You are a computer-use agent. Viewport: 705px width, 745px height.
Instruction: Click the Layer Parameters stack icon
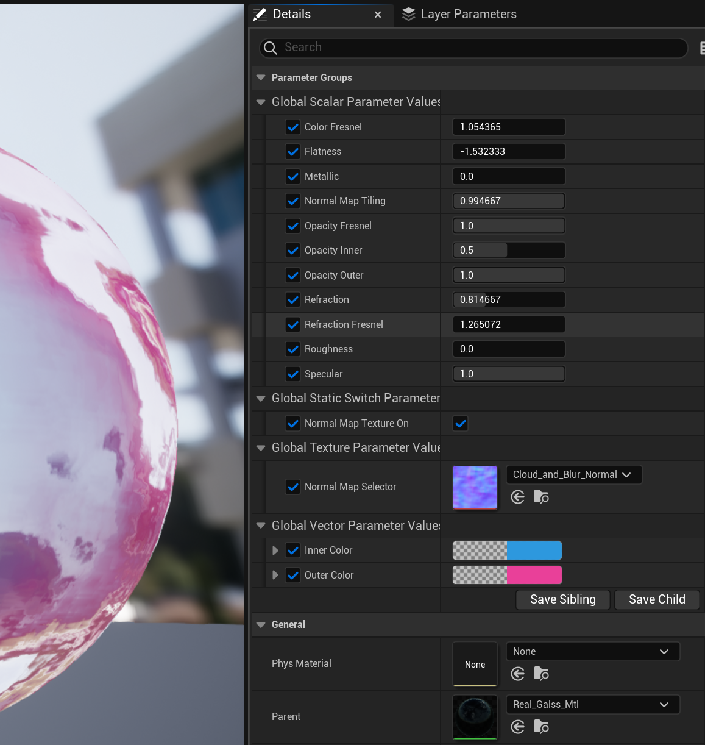pyautogui.click(x=408, y=14)
